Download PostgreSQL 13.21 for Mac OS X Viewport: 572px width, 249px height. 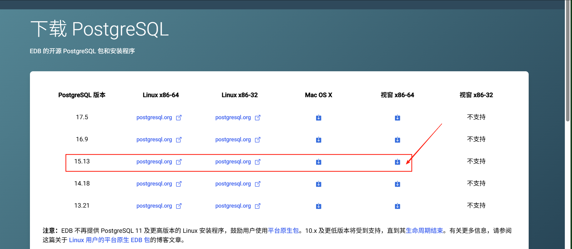[x=319, y=206]
